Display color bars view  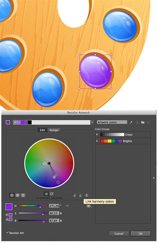point(23,195)
